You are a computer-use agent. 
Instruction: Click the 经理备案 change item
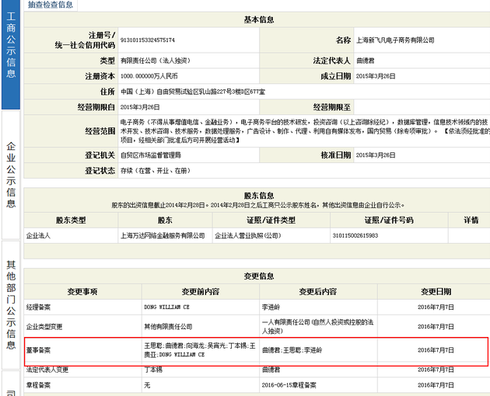pyautogui.click(x=38, y=307)
